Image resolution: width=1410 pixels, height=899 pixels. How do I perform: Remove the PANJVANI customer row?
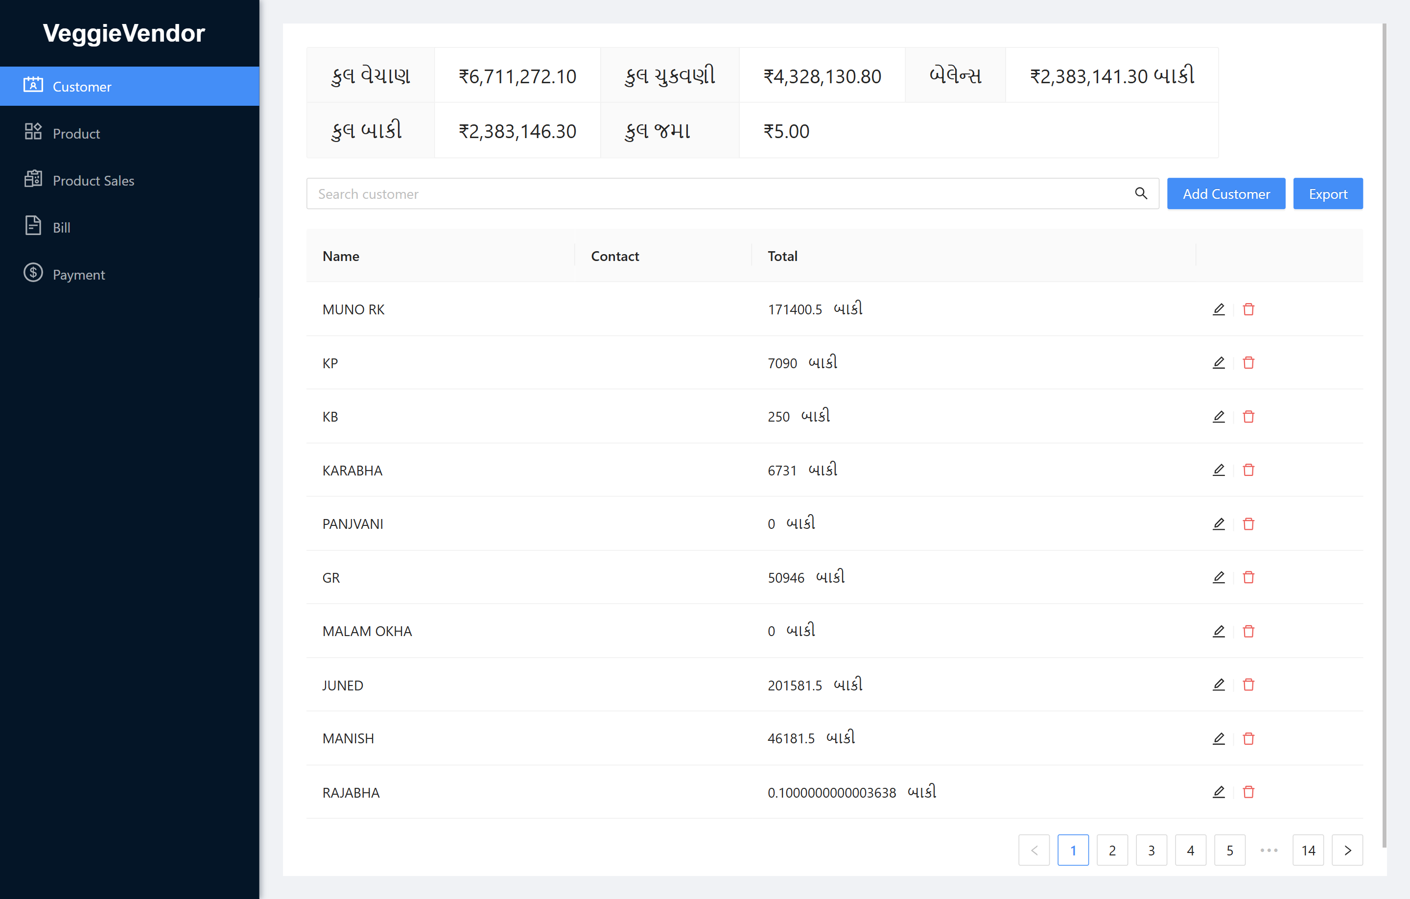tap(1248, 524)
